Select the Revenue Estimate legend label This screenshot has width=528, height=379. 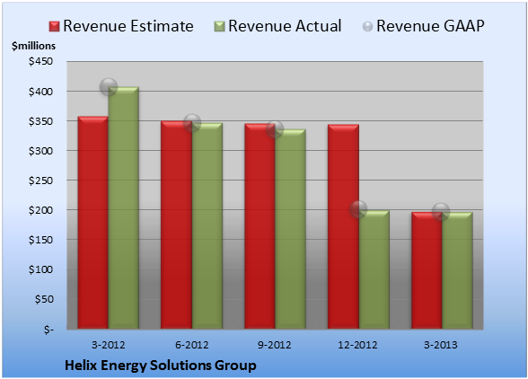(x=128, y=26)
